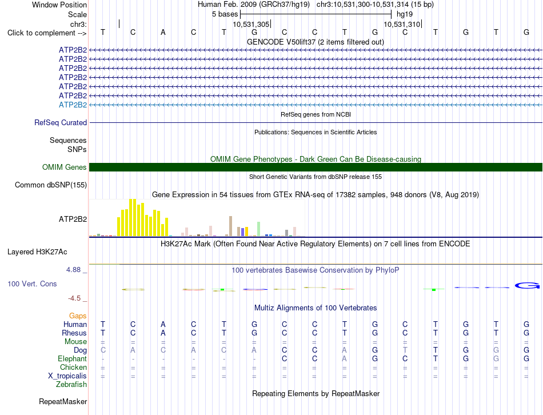Click the light green bar in the GTEx chart
This screenshot has height=415, width=543.
pos(259,229)
